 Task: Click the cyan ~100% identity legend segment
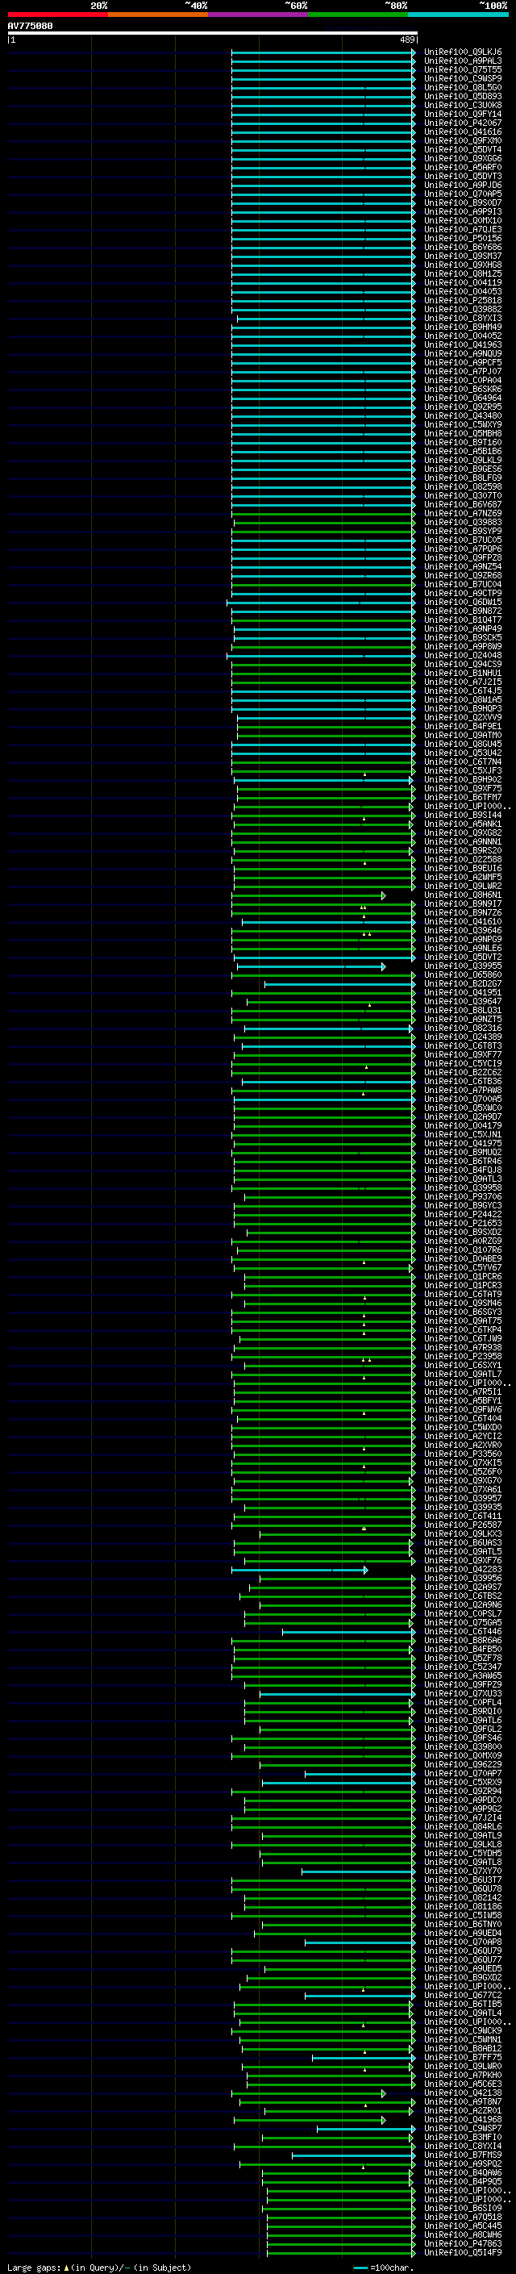[x=458, y=15]
